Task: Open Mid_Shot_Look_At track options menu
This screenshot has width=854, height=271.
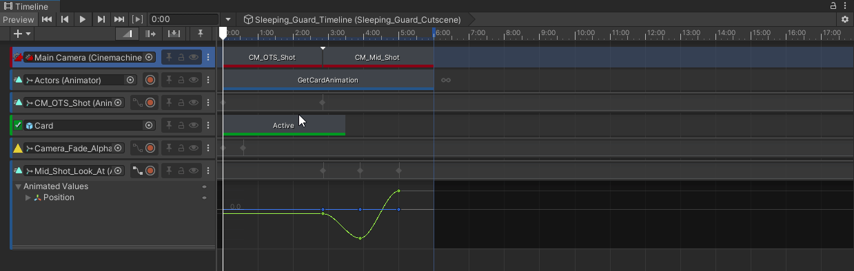Action: (208, 171)
